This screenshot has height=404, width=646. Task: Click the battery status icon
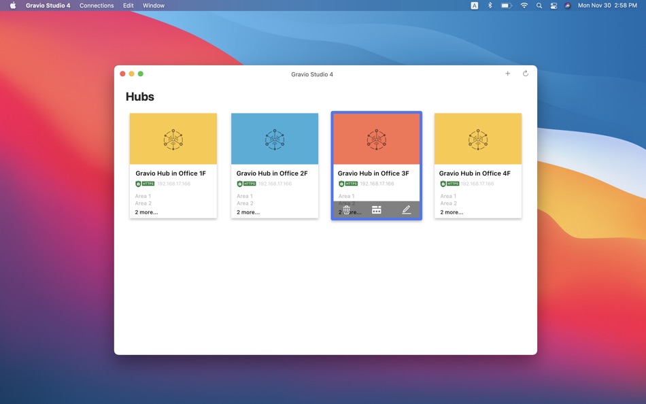(507, 5)
